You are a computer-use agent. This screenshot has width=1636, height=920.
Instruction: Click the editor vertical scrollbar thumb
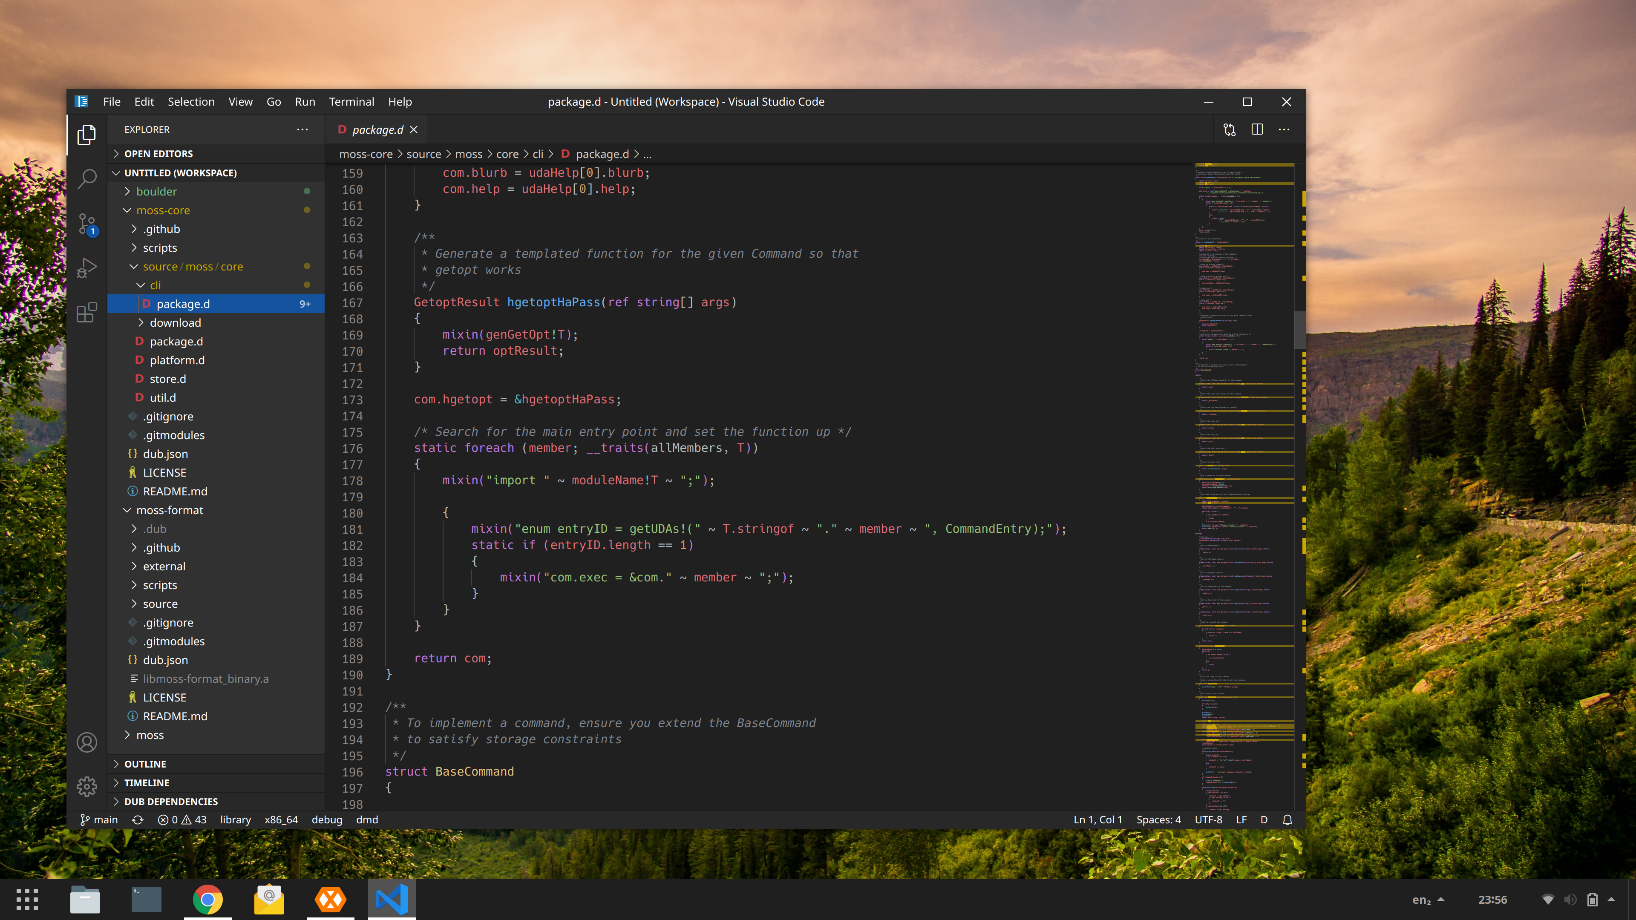[1299, 330]
